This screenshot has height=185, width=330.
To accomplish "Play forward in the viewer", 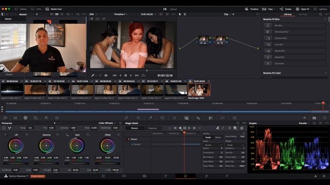I will [x=131, y=76].
